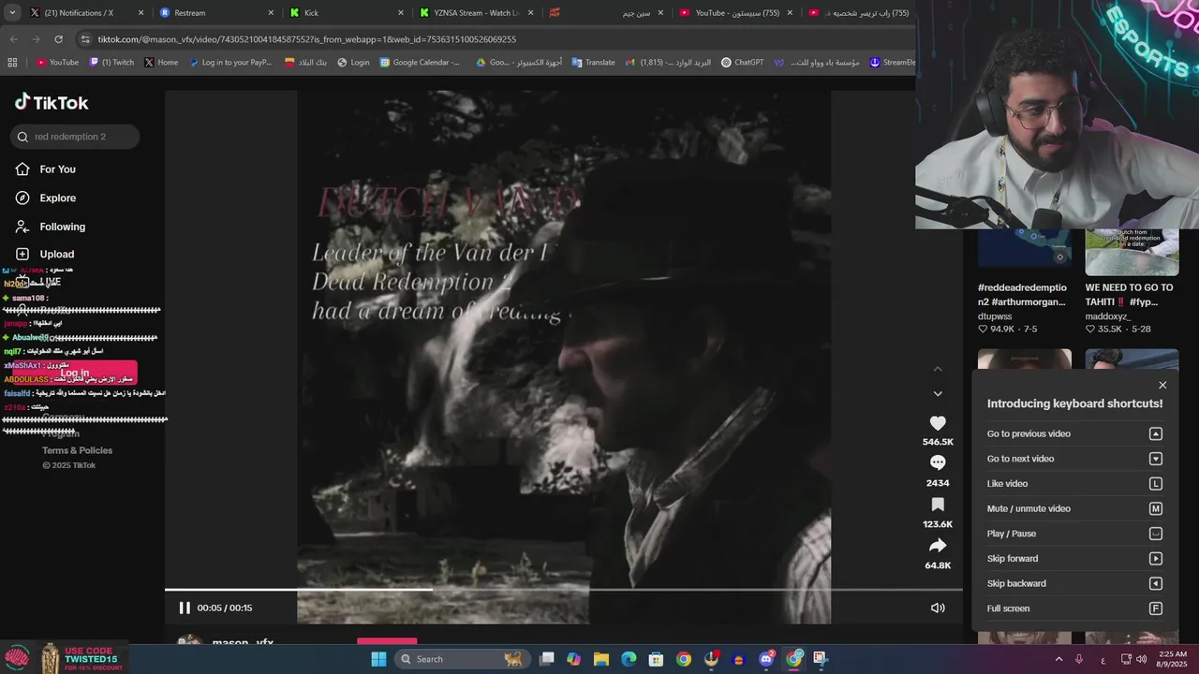Viewport: 1199px width, 674px height.
Task: Share the video using the arrow icon
Action: click(x=938, y=546)
